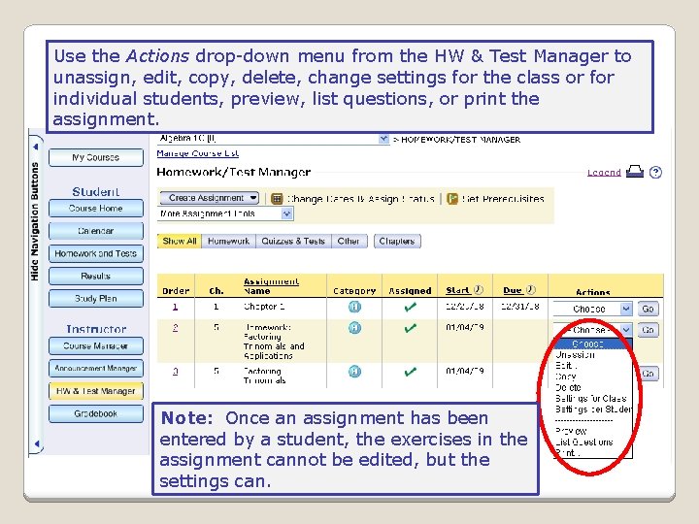Open the Actions Choose dropdown for Chapter 1
The width and height of the screenshot is (699, 524).
click(x=592, y=309)
